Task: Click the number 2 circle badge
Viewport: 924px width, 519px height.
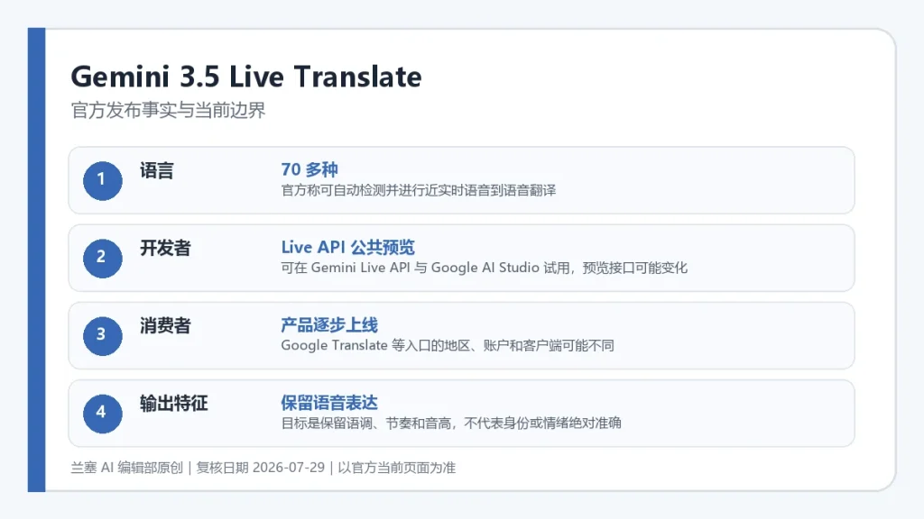Action: coord(103,259)
